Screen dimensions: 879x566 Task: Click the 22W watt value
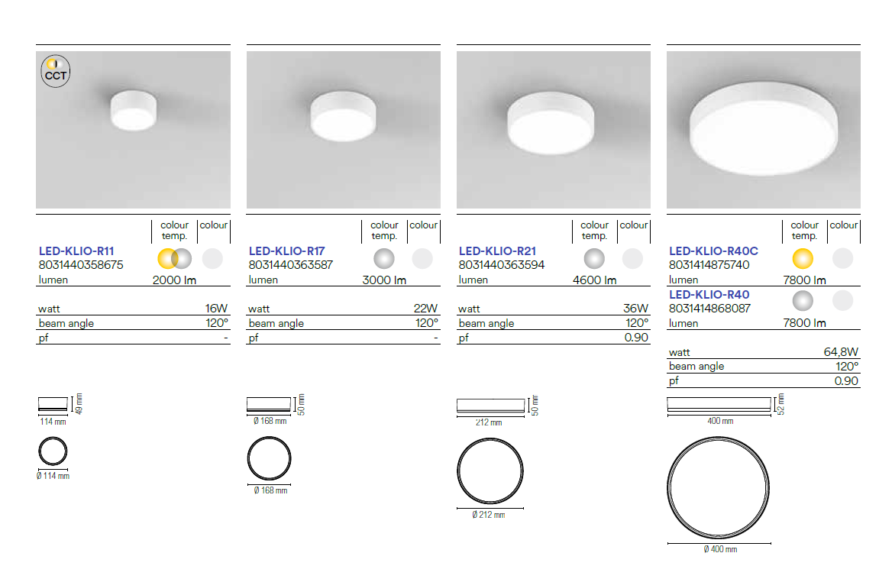425,309
